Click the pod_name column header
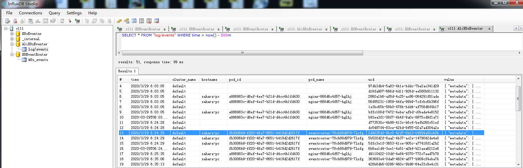Viewport: 523px width, 168px height. tap(336, 79)
